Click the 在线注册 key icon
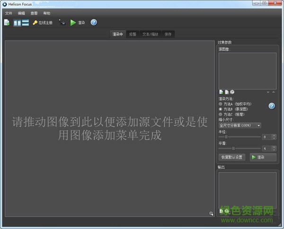This screenshot has width=284, height=229. [x=35, y=22]
